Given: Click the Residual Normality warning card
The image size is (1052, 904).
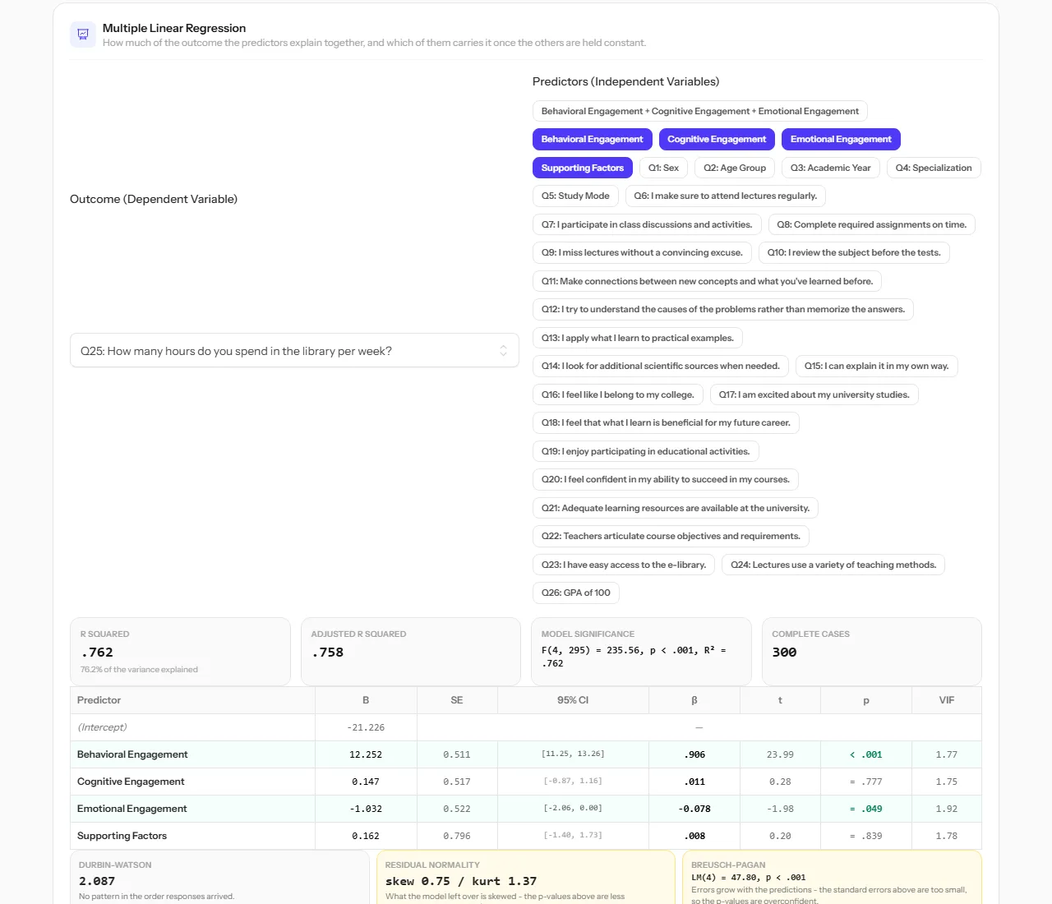Looking at the screenshot, I should click(526, 878).
